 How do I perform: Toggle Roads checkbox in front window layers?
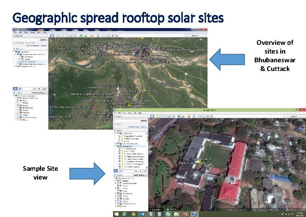pyautogui.click(x=118, y=191)
